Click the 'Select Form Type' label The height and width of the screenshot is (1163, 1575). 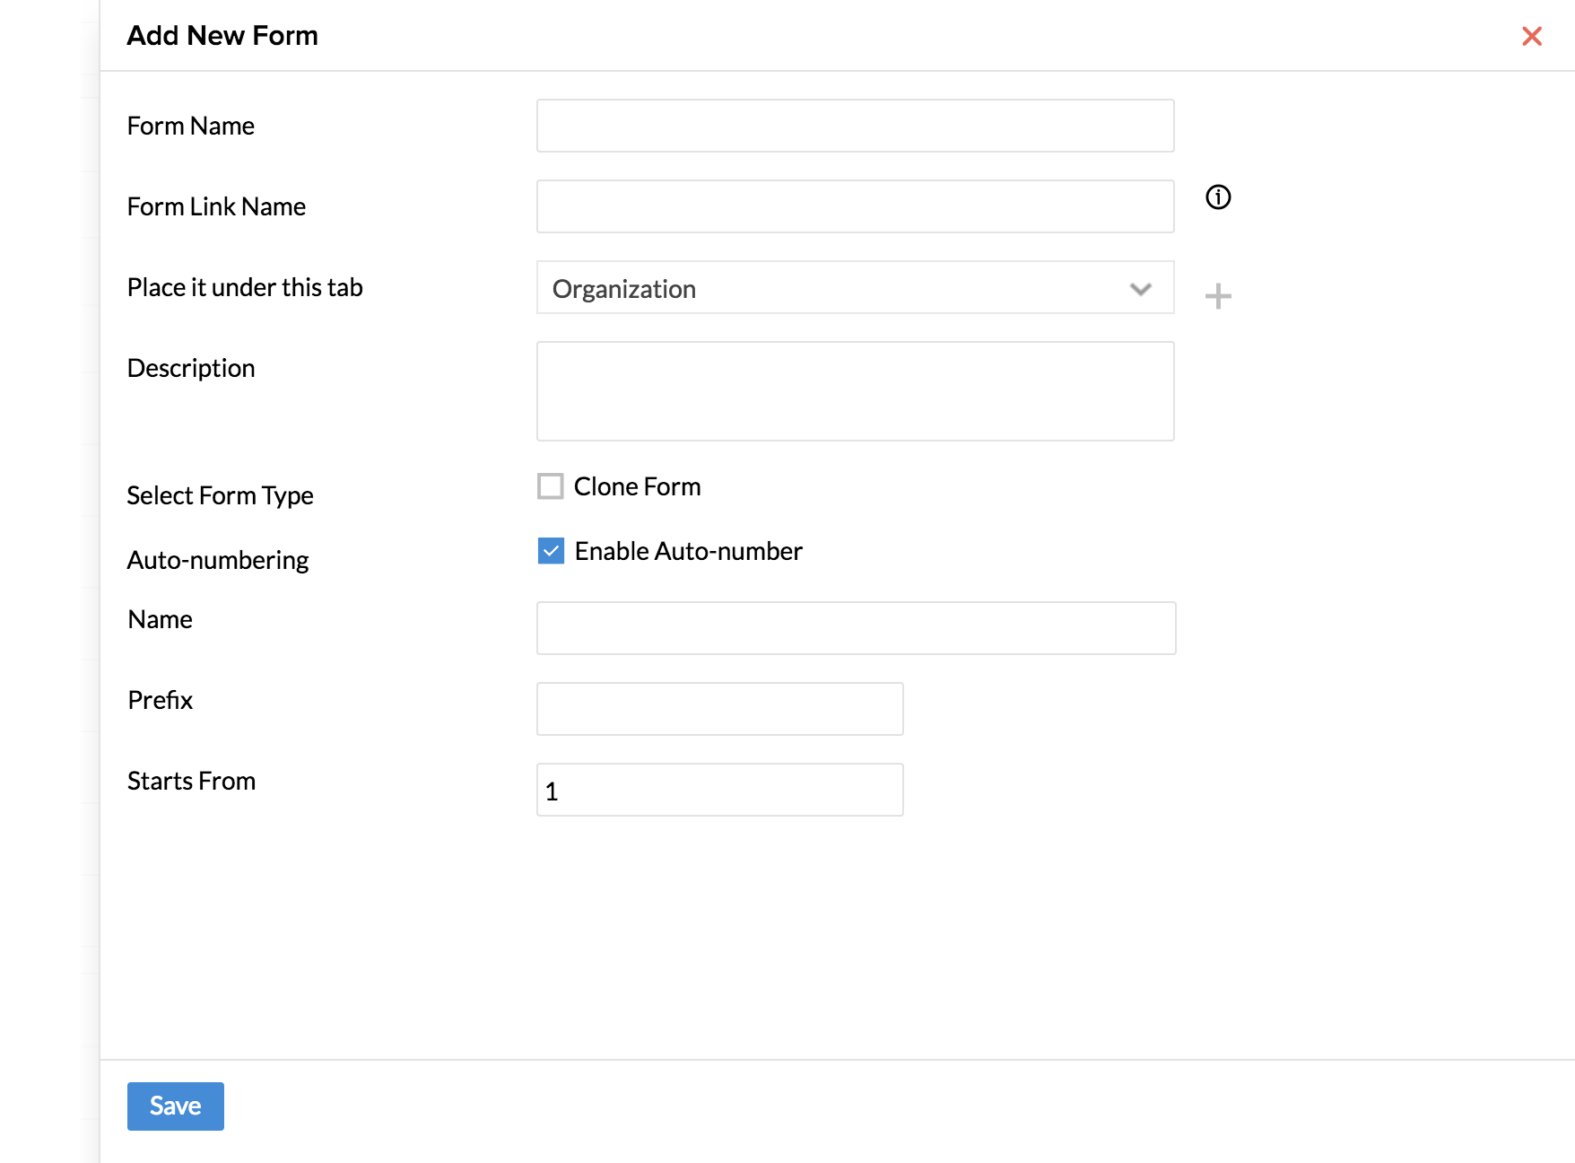point(220,495)
